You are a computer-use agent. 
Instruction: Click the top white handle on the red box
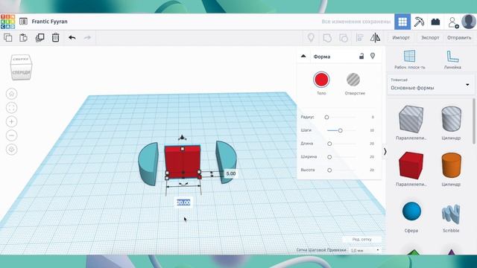click(x=182, y=149)
